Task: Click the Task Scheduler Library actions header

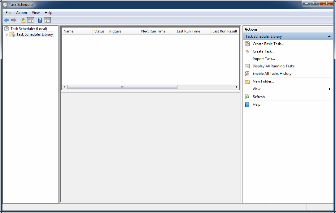Action: point(288,36)
